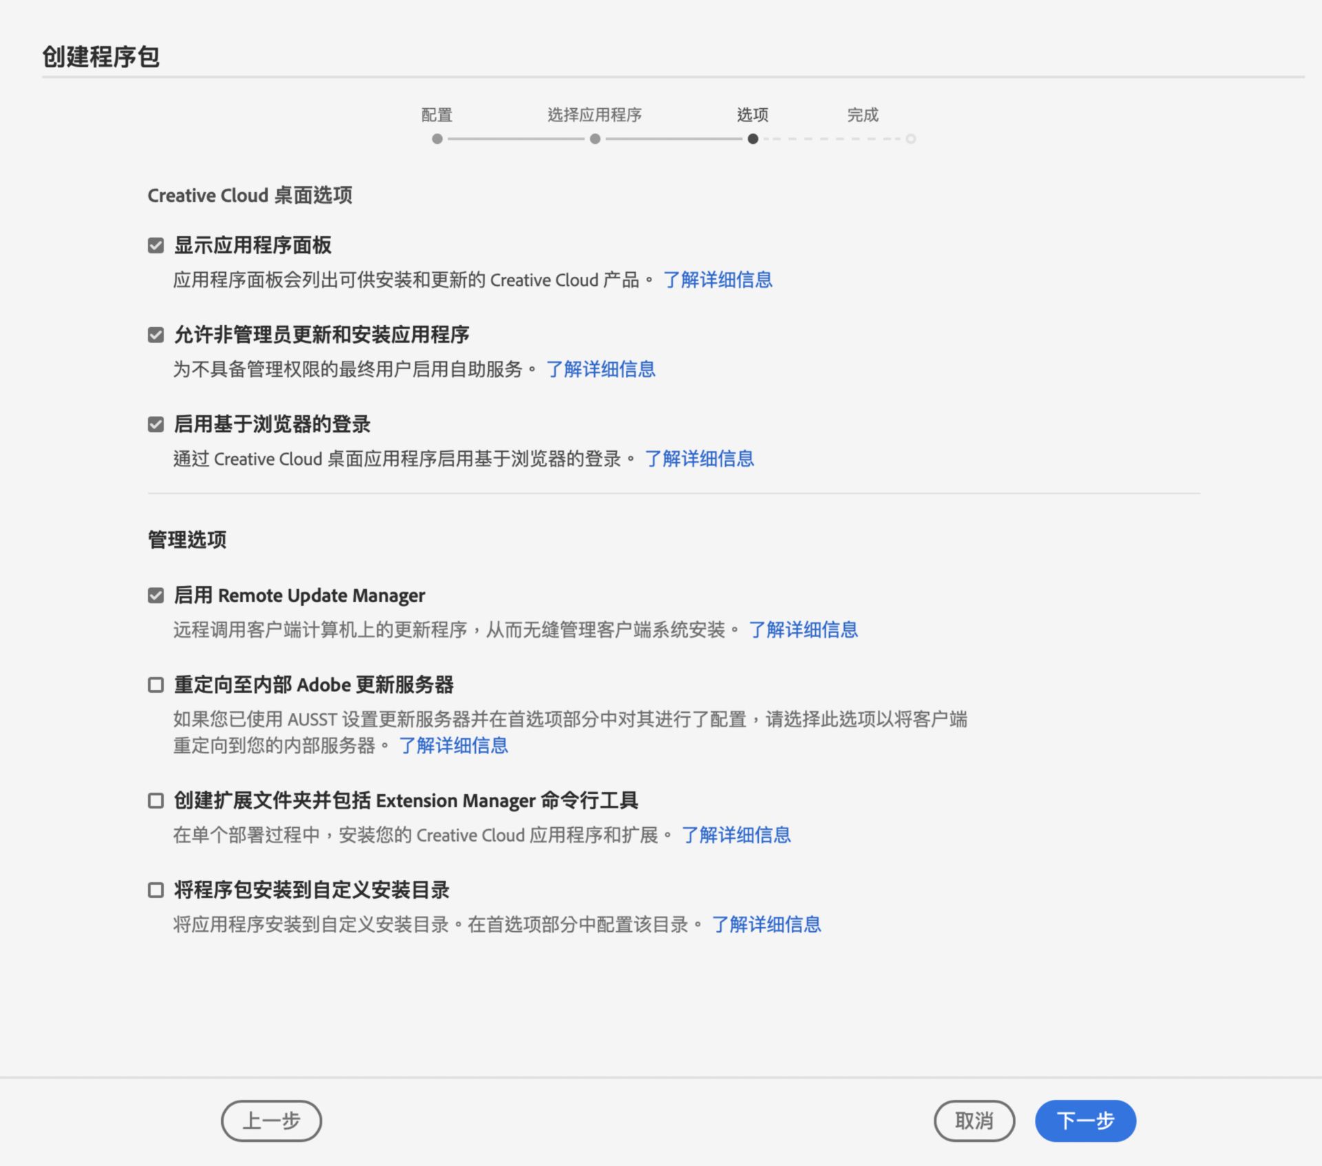The image size is (1322, 1166).
Task: Click the current 选项 step dot
Action: tap(753, 139)
